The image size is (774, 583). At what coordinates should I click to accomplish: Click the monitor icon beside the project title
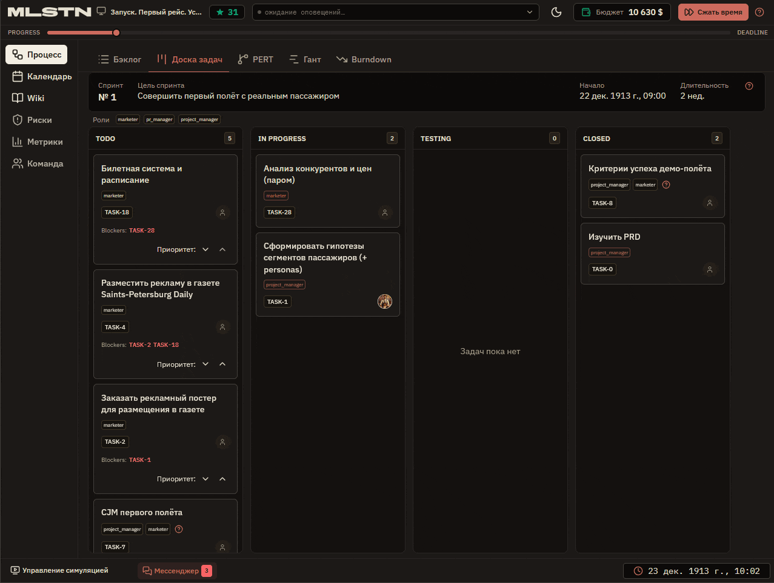point(101,12)
